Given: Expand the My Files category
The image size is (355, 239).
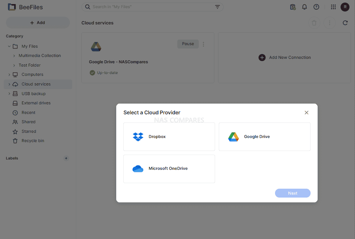Looking at the screenshot, I should click(x=9, y=46).
